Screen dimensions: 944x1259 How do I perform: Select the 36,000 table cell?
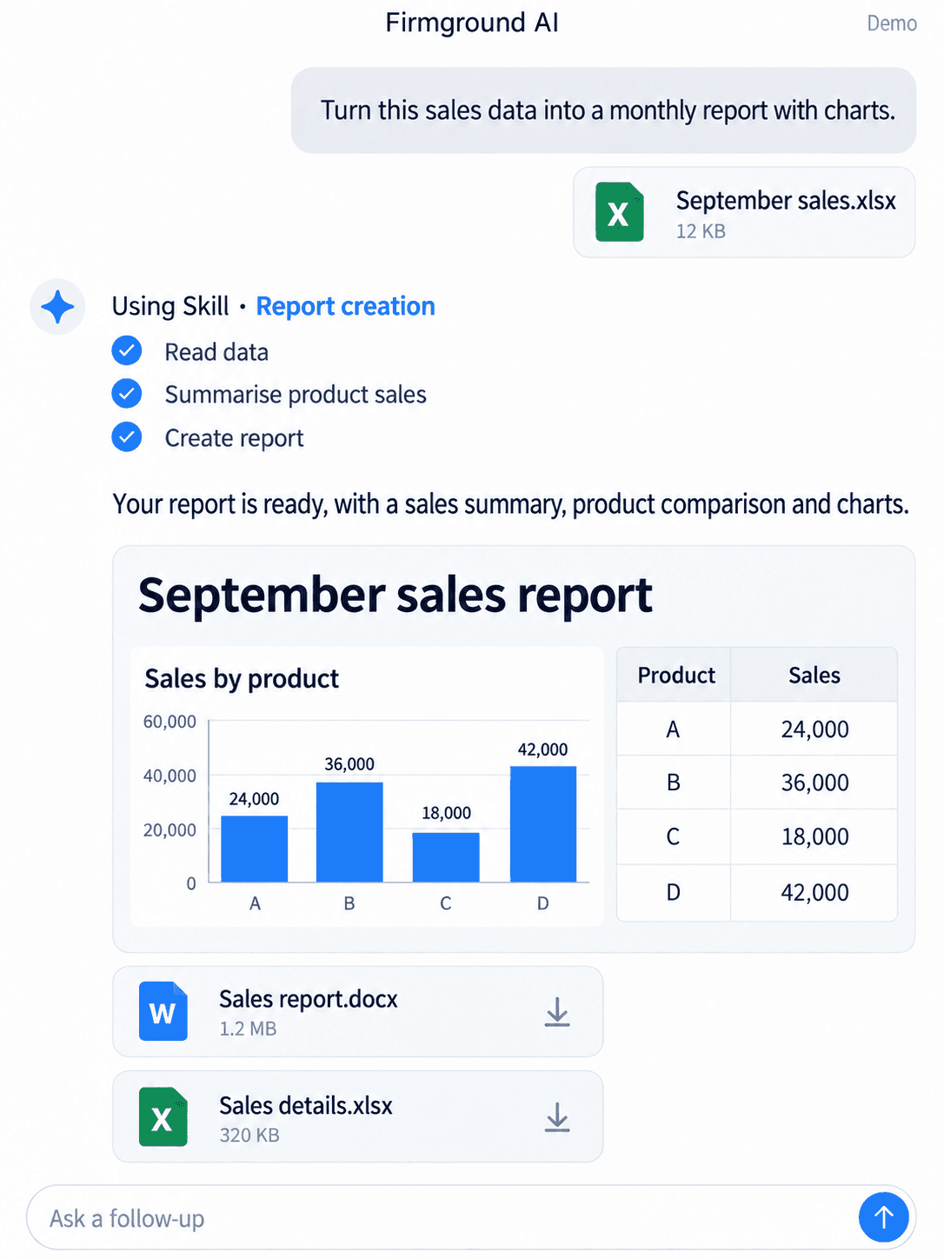814,783
